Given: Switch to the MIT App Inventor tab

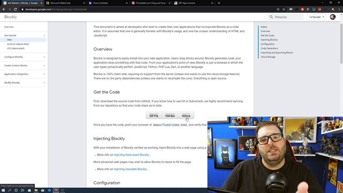Looking at the screenshot, I should (x=193, y=3).
